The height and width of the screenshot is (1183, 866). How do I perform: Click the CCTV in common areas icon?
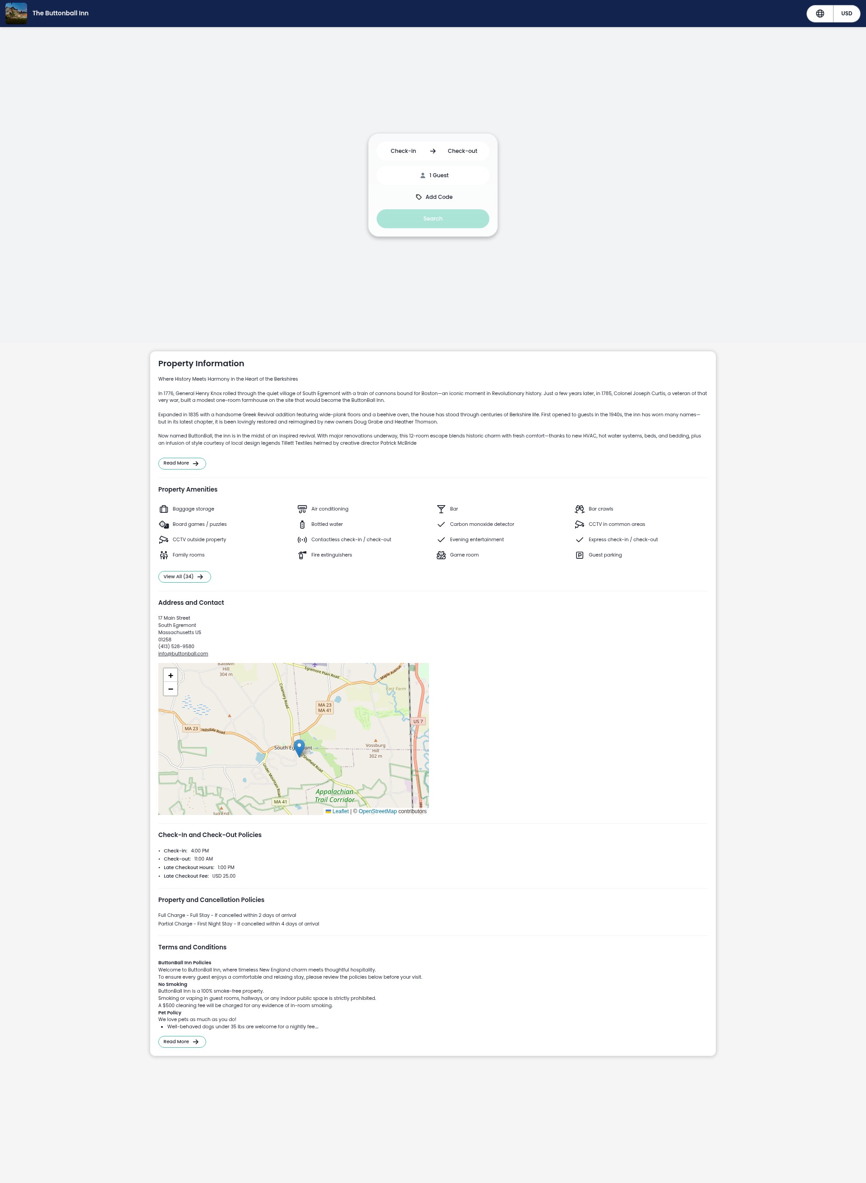click(x=579, y=524)
